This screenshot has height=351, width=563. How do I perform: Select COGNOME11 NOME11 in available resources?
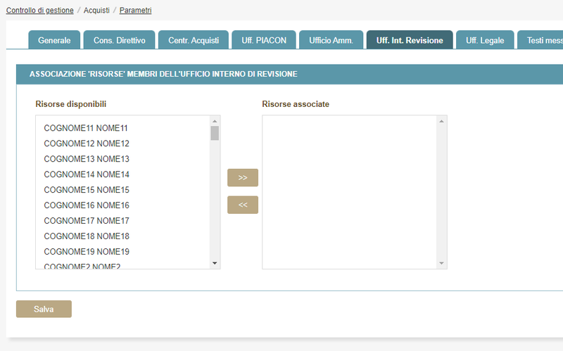coord(86,128)
